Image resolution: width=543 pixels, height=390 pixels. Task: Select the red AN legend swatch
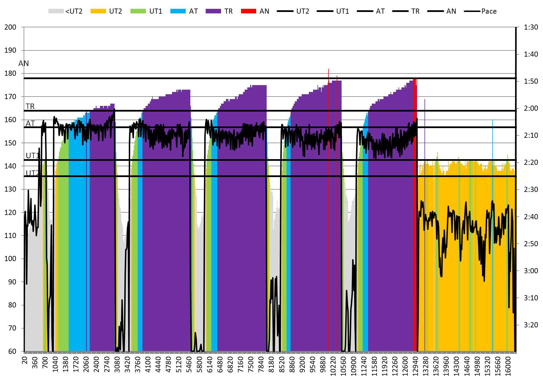pyautogui.click(x=248, y=11)
